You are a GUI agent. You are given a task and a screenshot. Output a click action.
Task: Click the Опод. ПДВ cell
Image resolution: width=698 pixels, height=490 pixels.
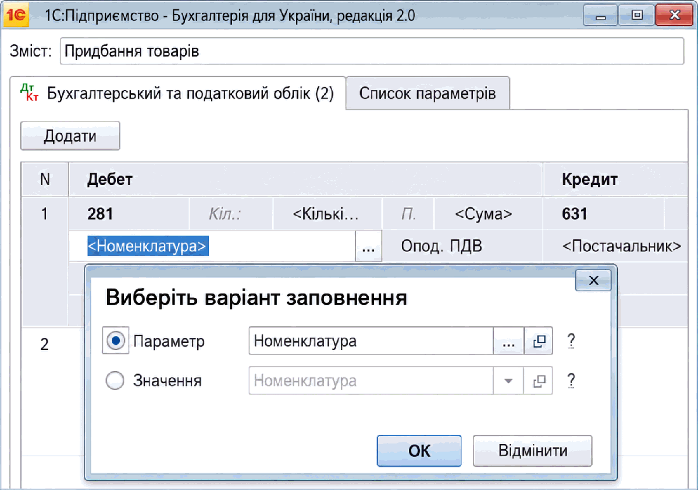(x=462, y=247)
